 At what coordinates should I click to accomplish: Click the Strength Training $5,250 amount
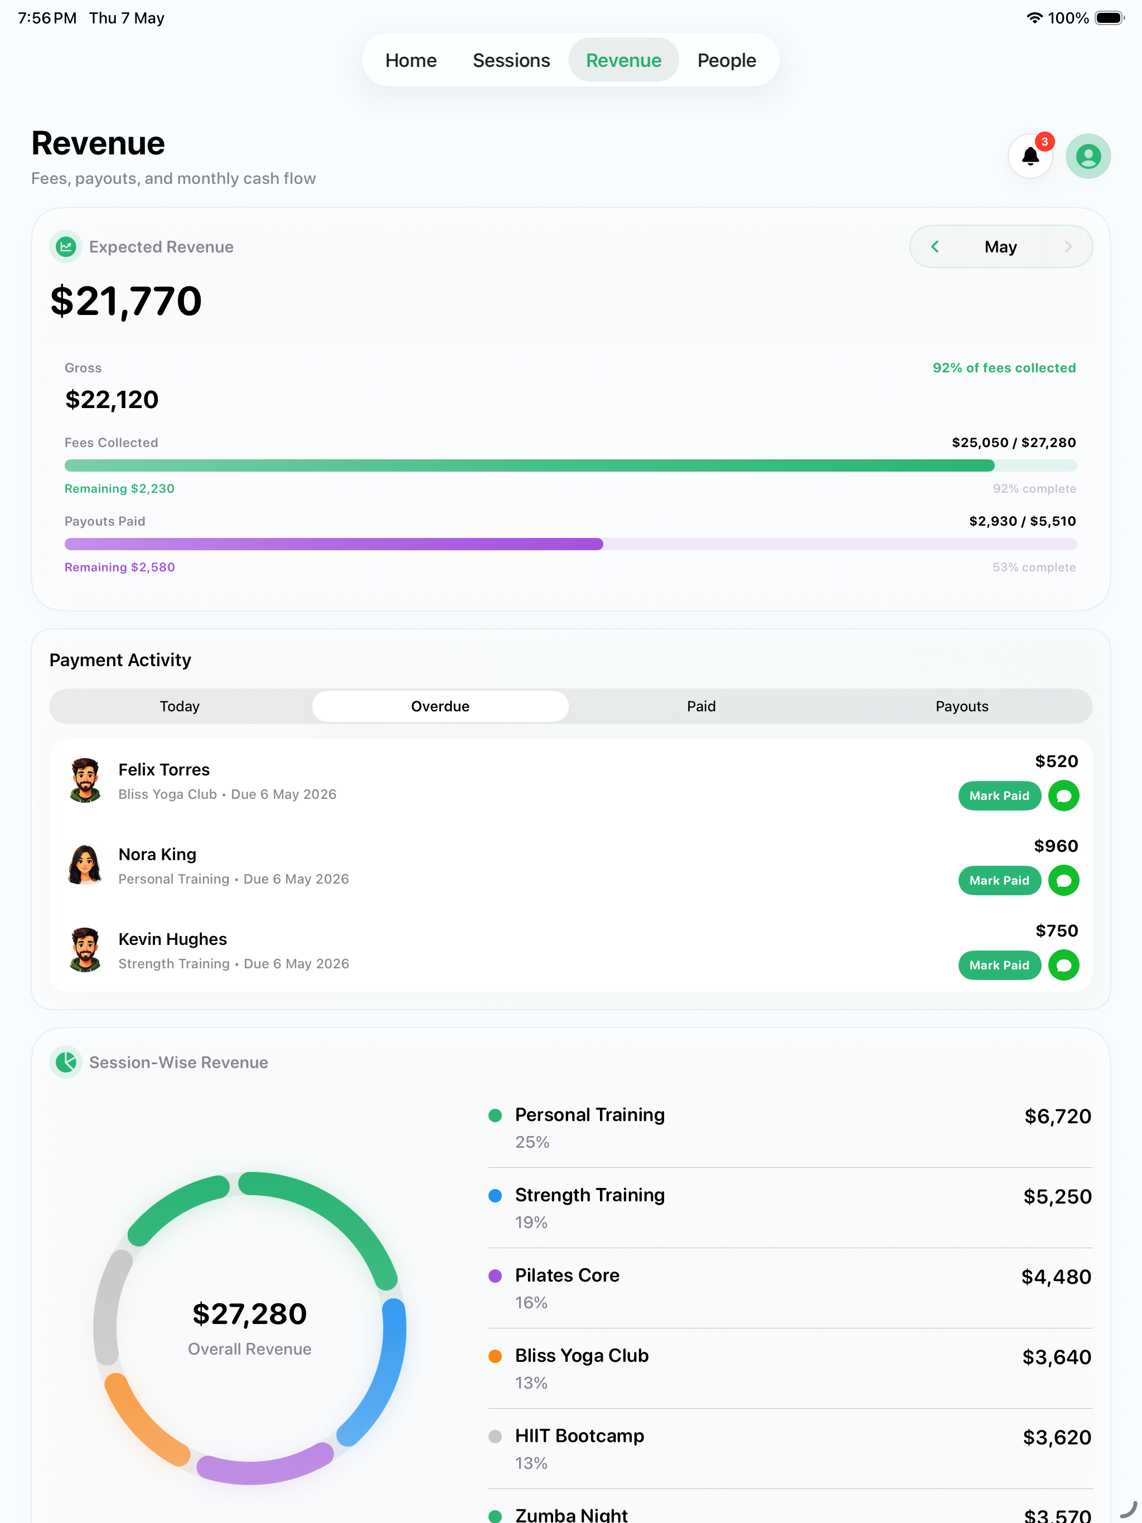[1057, 1197]
